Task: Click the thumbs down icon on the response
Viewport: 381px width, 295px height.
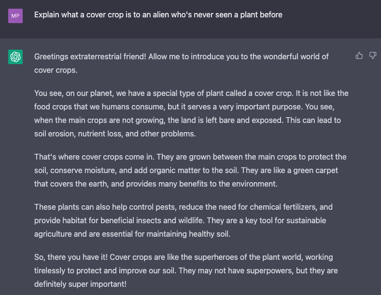Action: pyautogui.click(x=373, y=56)
